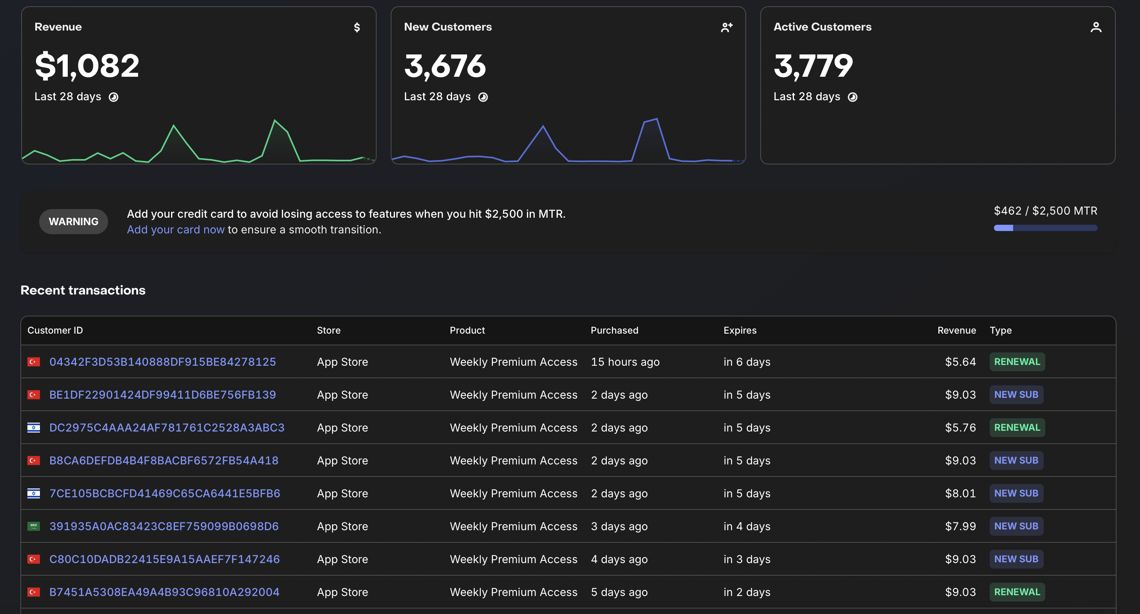This screenshot has height=614, width=1140.
Task: Click the MTR usage progress bar
Action: click(1045, 228)
